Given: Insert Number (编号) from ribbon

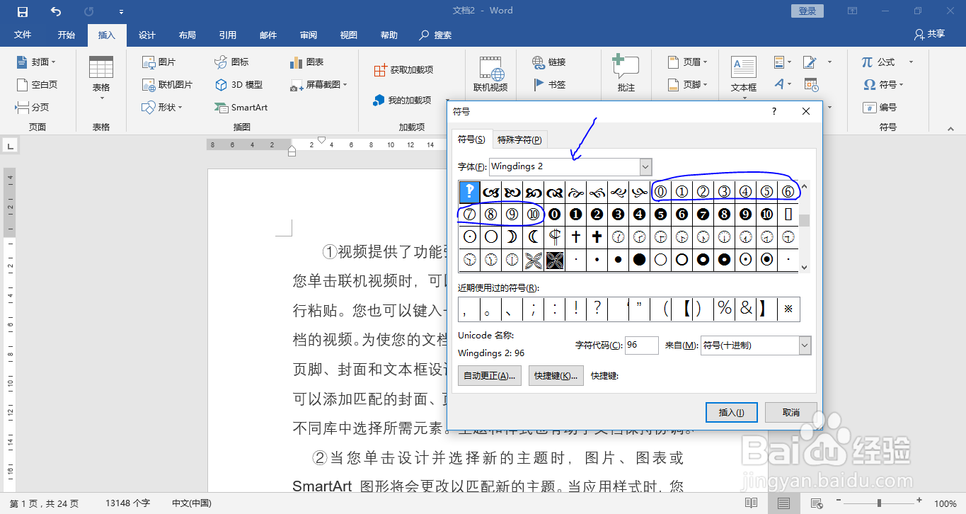Looking at the screenshot, I should [880, 108].
